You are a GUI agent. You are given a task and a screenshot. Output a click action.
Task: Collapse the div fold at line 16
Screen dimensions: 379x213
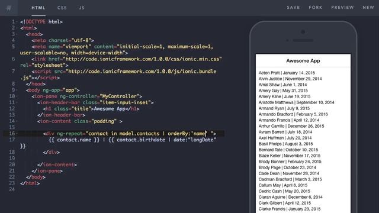[x=17, y=134]
